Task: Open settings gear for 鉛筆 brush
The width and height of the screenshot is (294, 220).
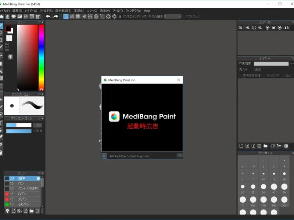Action: [x=38, y=178]
